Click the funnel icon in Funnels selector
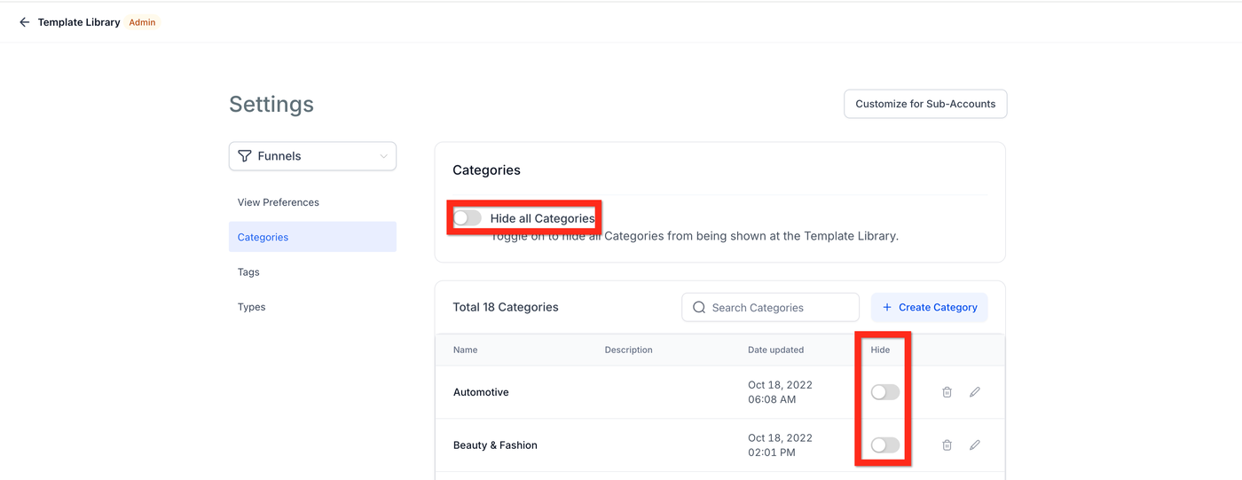Viewport: 1242px width, 480px height. 245,156
